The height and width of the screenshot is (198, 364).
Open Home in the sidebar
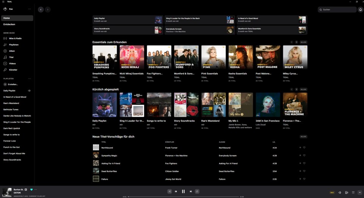(x=17, y=18)
